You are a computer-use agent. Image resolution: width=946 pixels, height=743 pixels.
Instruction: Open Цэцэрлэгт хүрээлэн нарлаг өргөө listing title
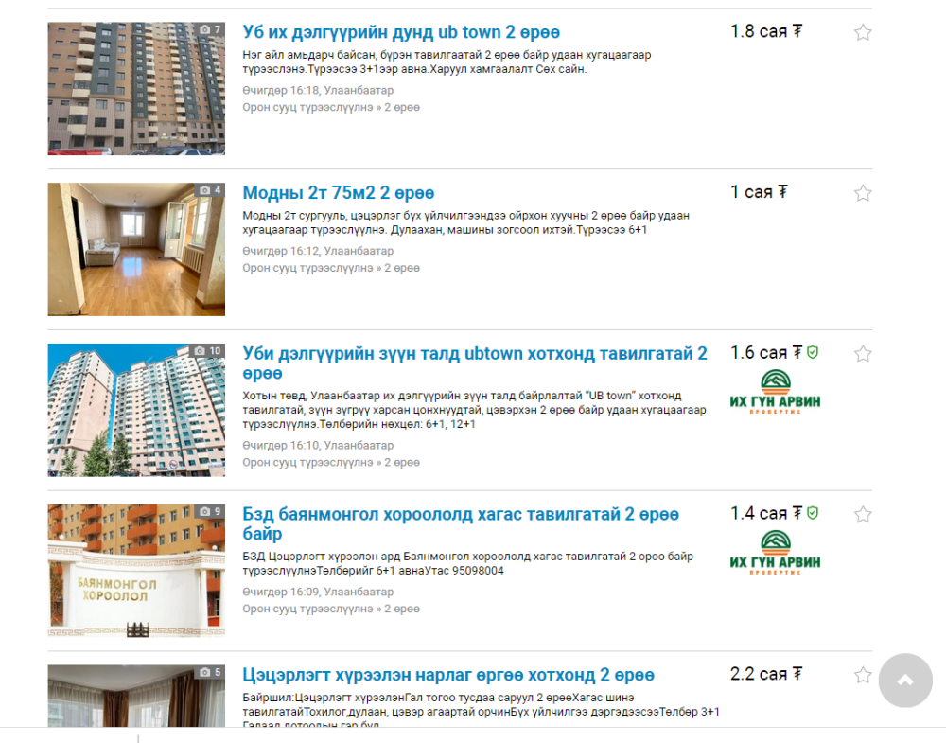click(448, 674)
